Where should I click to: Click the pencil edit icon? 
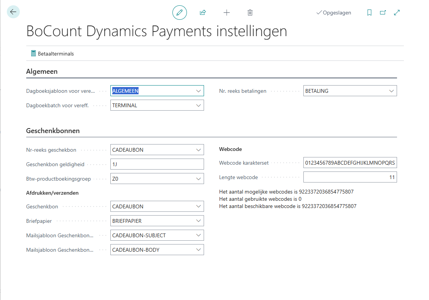coord(180,13)
